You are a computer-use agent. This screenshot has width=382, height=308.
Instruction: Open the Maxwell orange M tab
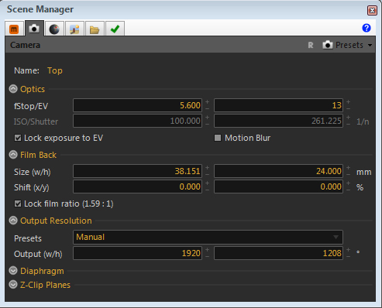point(14,29)
